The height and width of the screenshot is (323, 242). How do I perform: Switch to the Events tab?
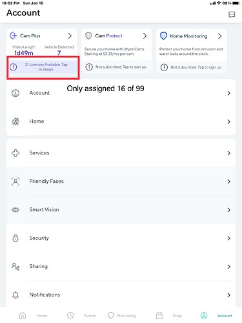[81, 315]
